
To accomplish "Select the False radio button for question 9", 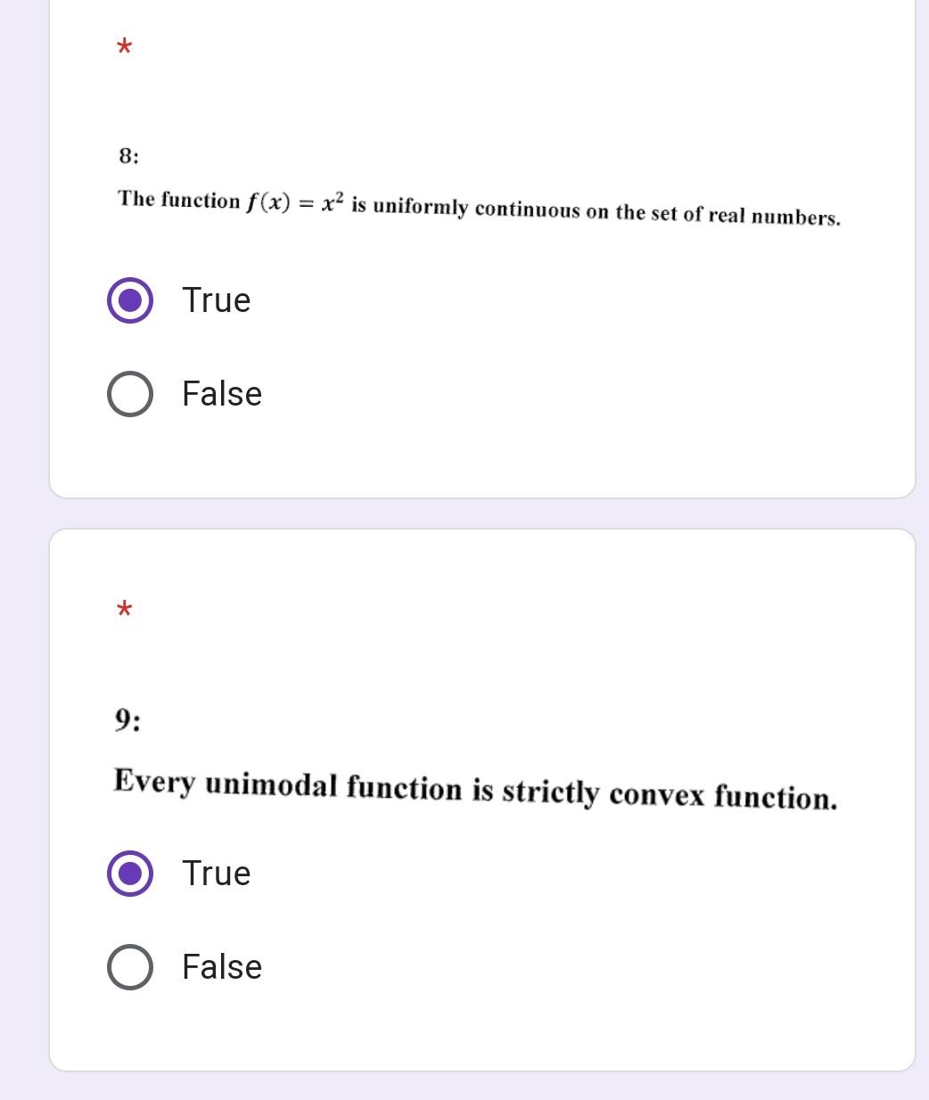I will pos(128,965).
